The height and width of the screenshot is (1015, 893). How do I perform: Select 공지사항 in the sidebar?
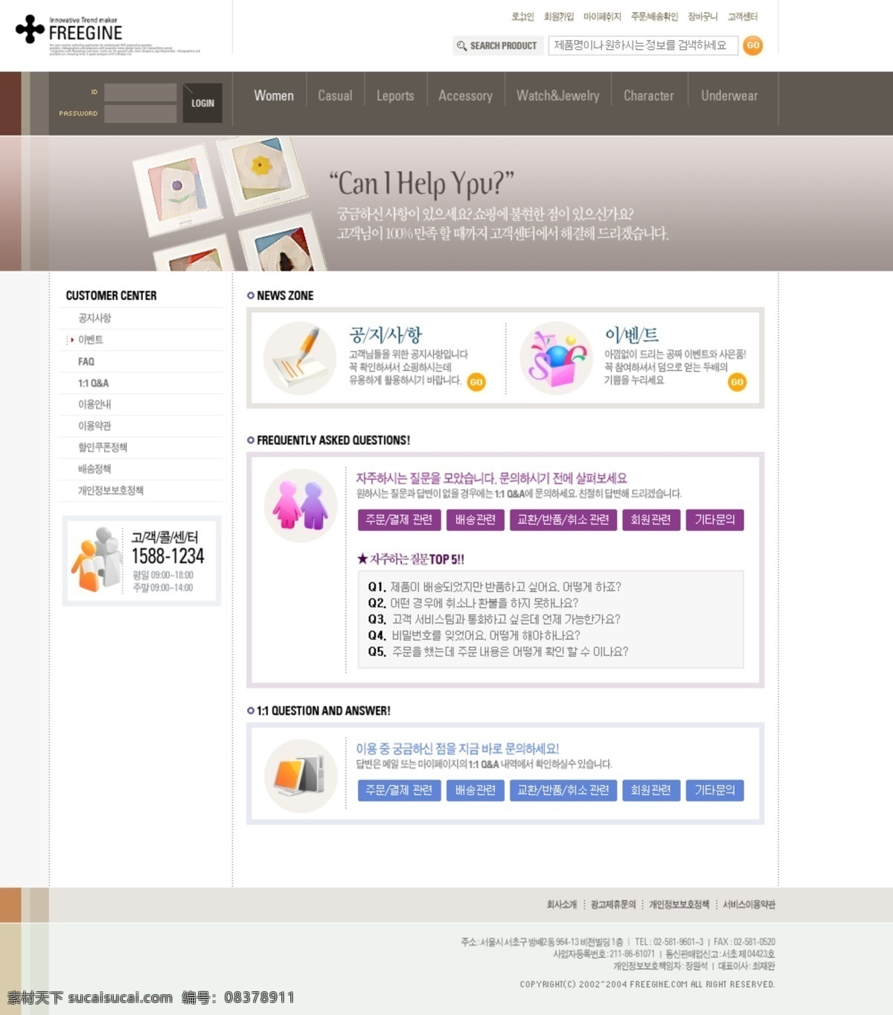point(95,318)
